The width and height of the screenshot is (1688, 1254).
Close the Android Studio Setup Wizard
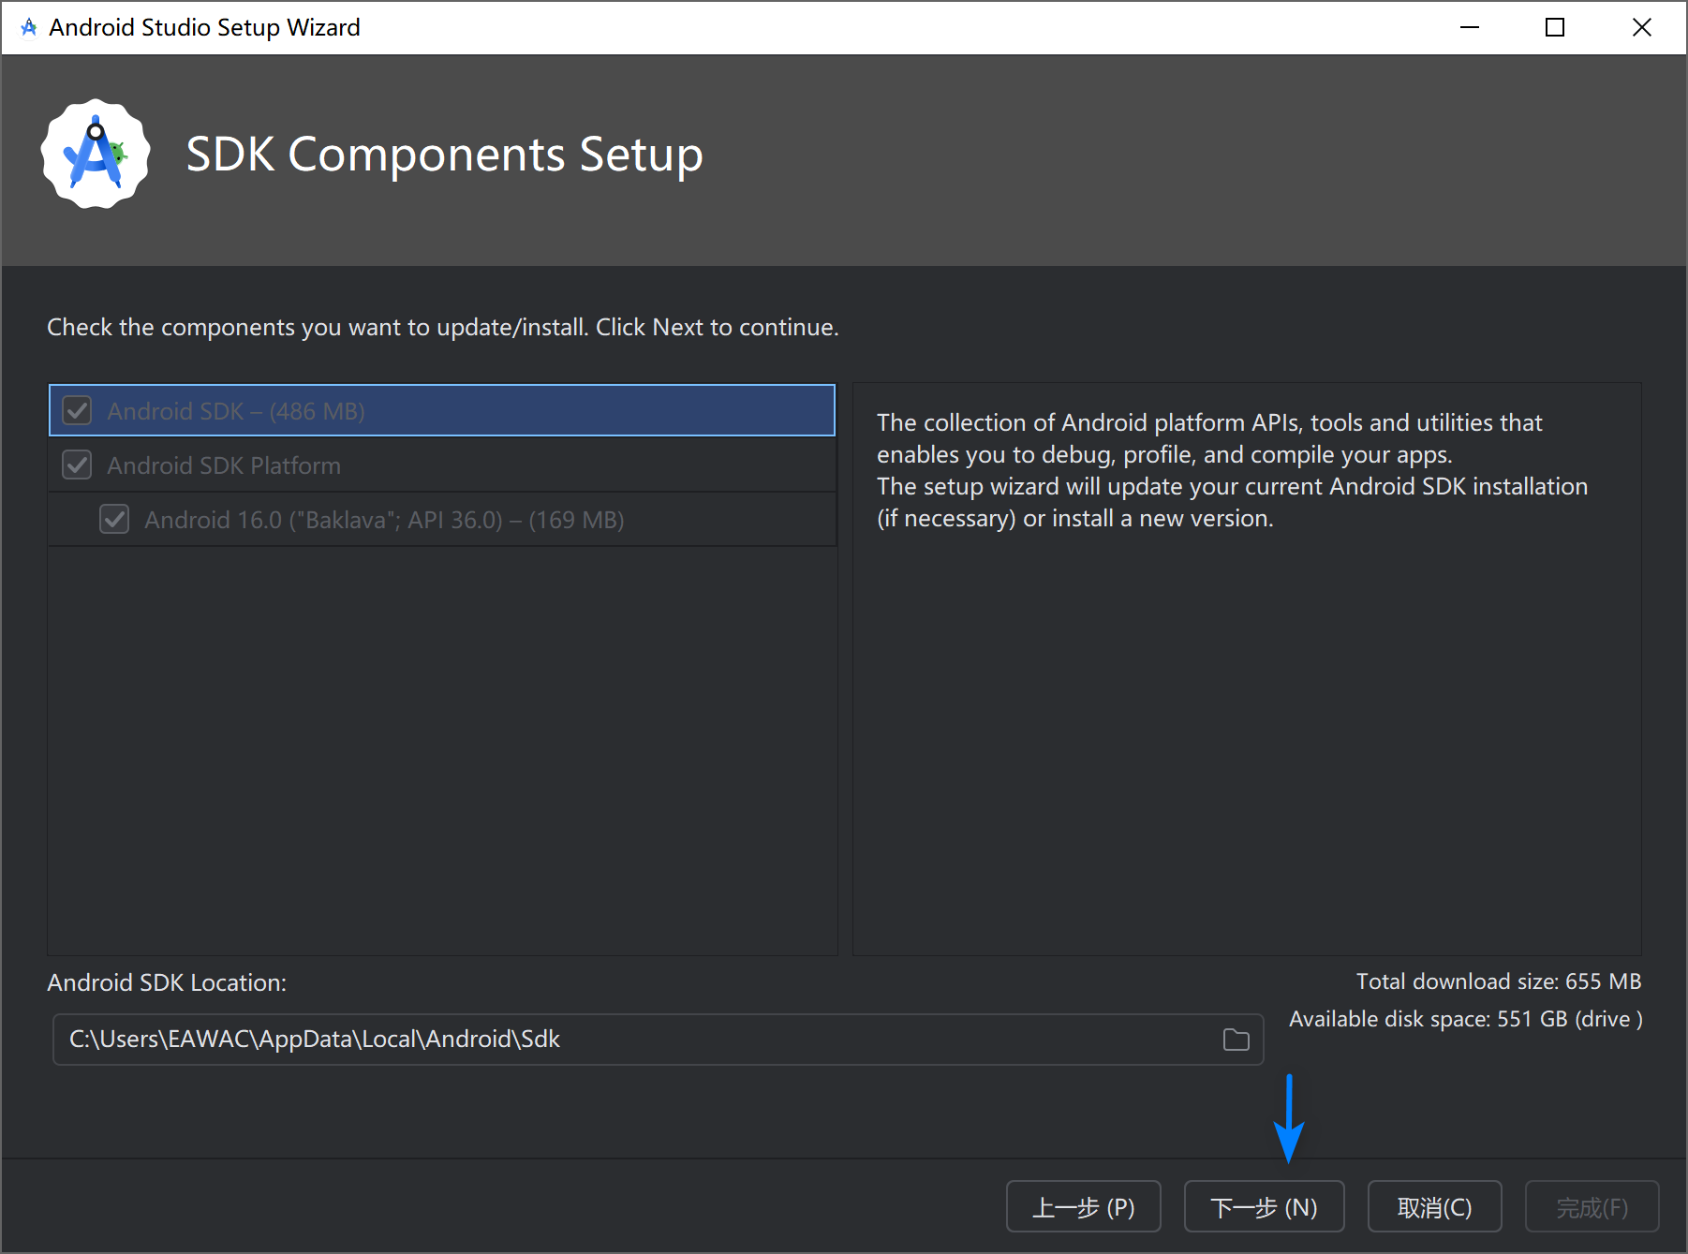(1641, 27)
